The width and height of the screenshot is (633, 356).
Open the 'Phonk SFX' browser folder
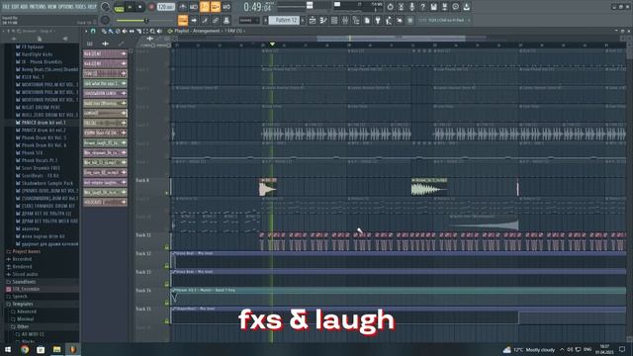click(x=33, y=153)
